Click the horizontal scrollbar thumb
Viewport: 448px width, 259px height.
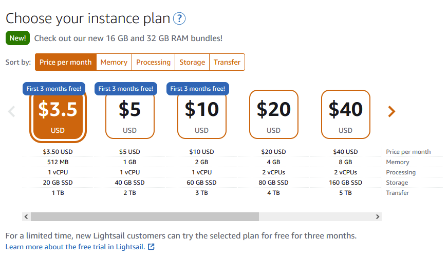145,216
